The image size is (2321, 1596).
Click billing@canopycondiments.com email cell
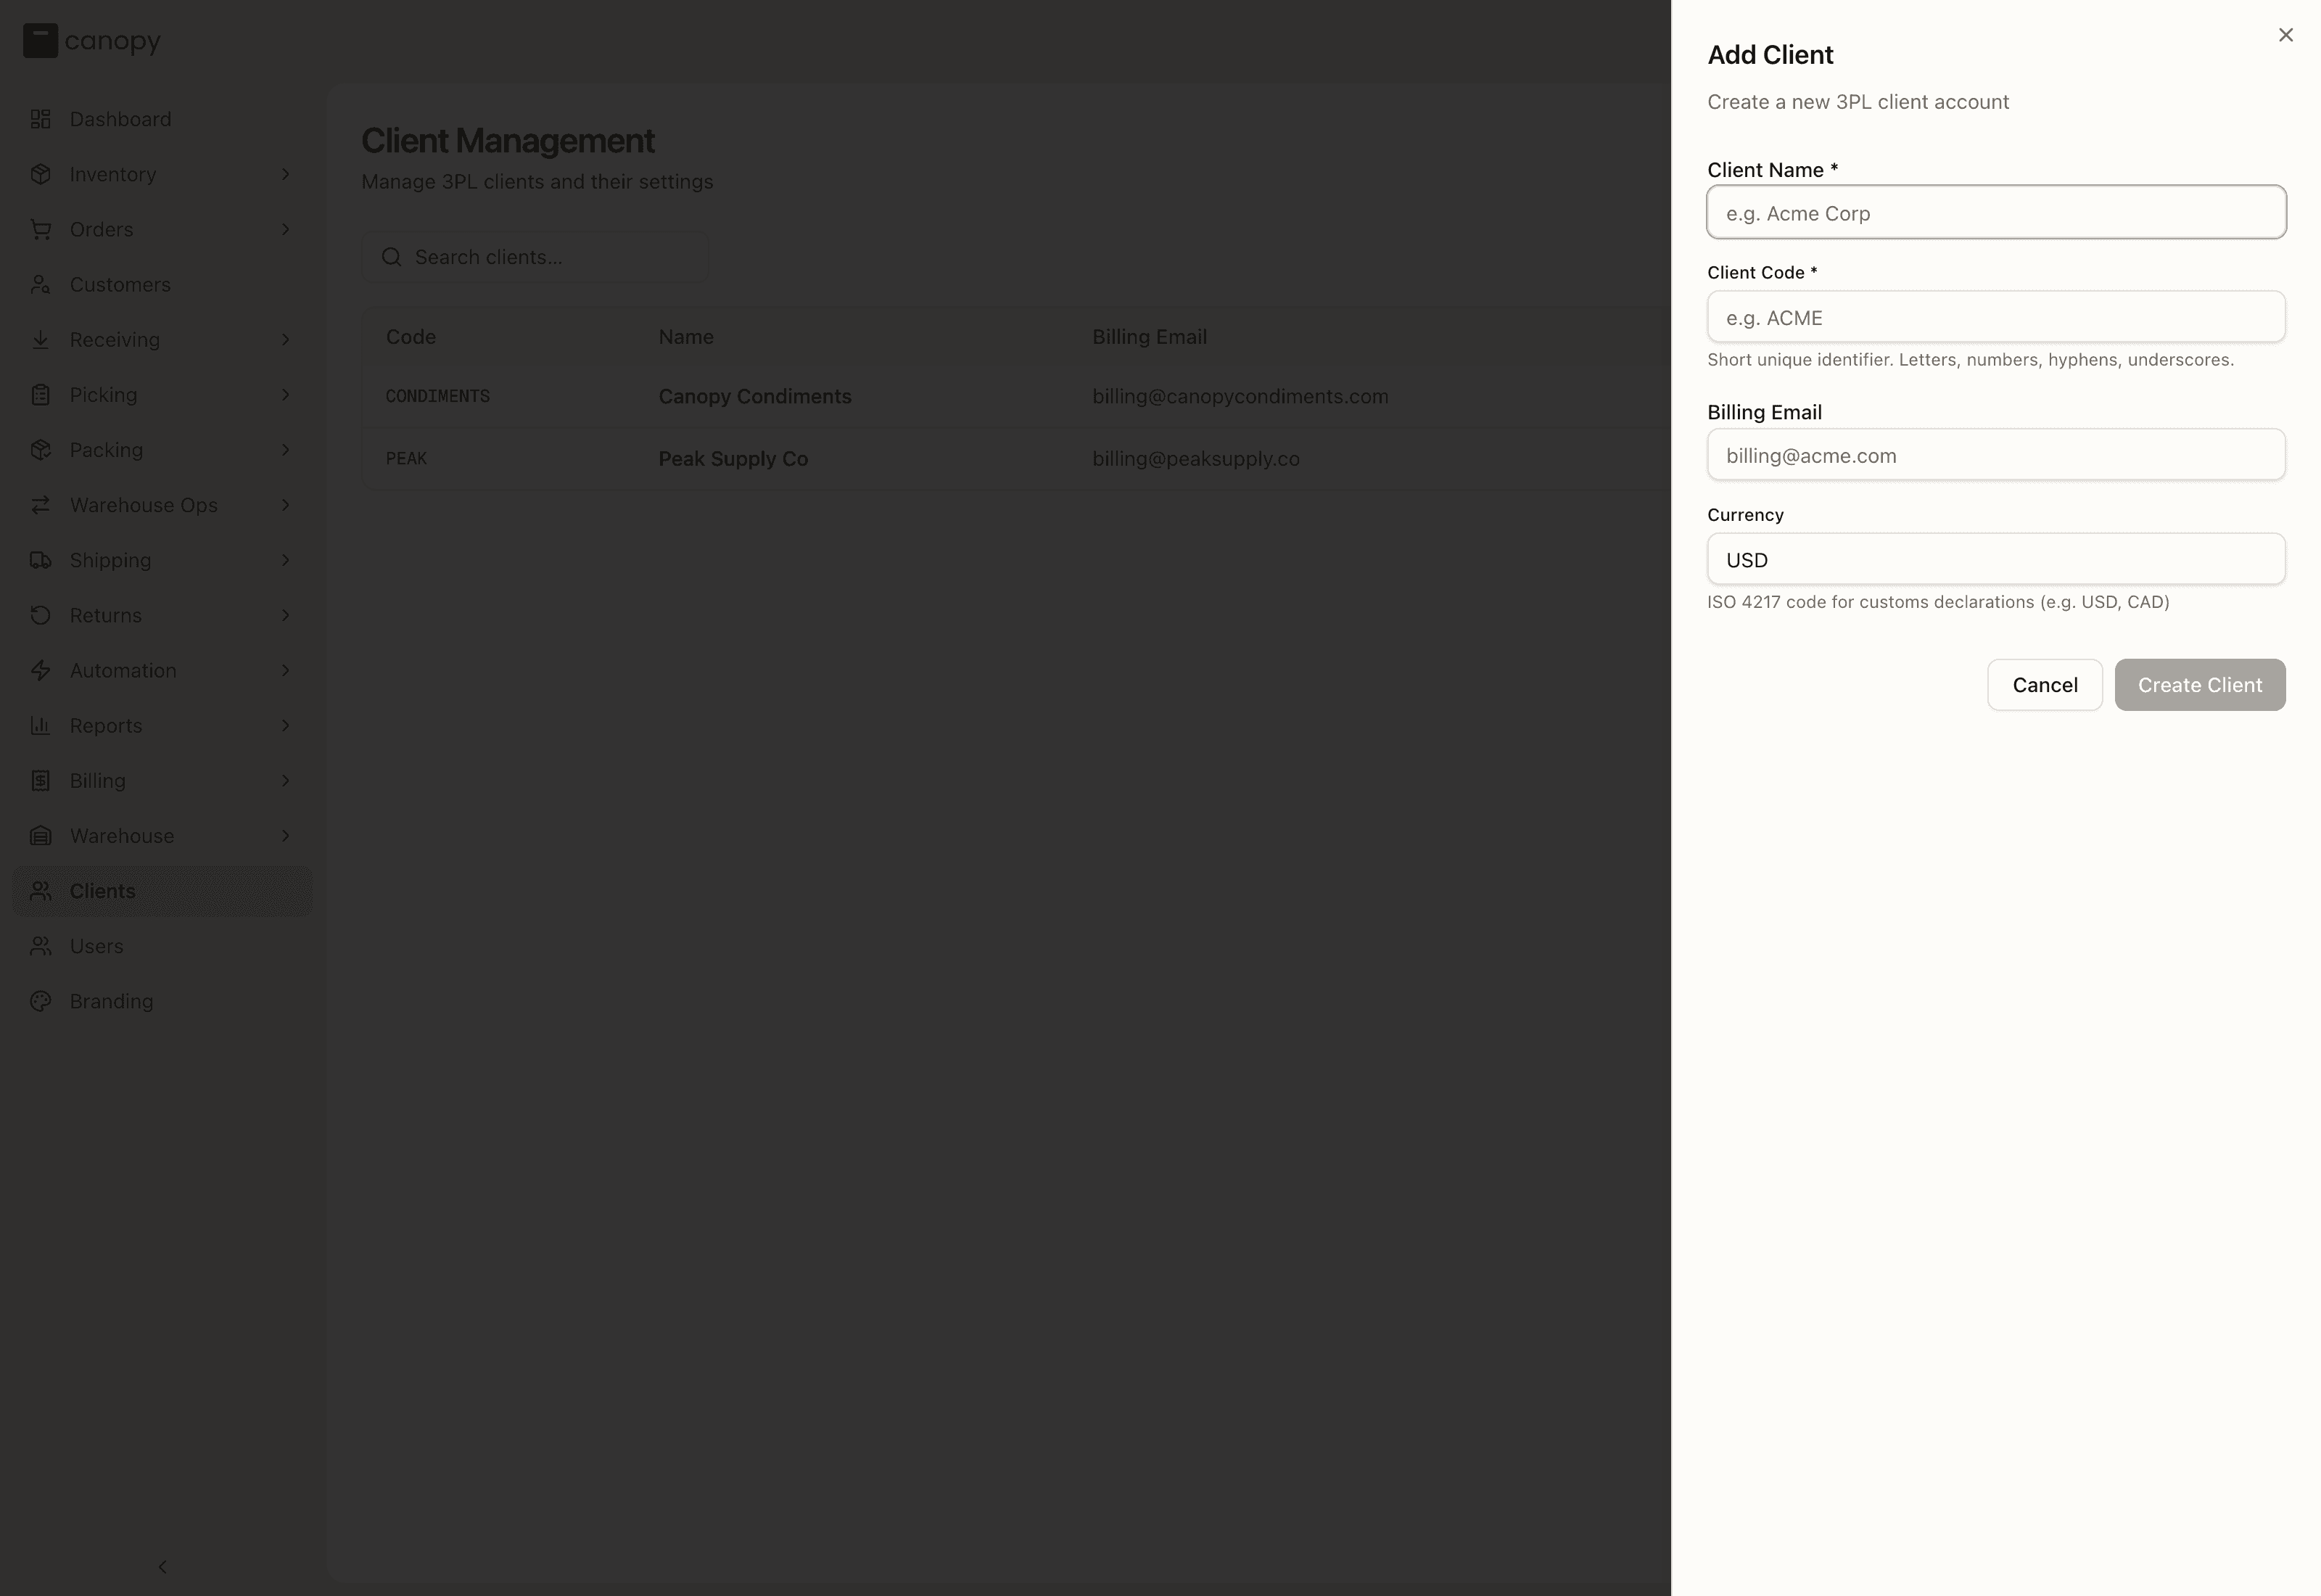click(1240, 396)
